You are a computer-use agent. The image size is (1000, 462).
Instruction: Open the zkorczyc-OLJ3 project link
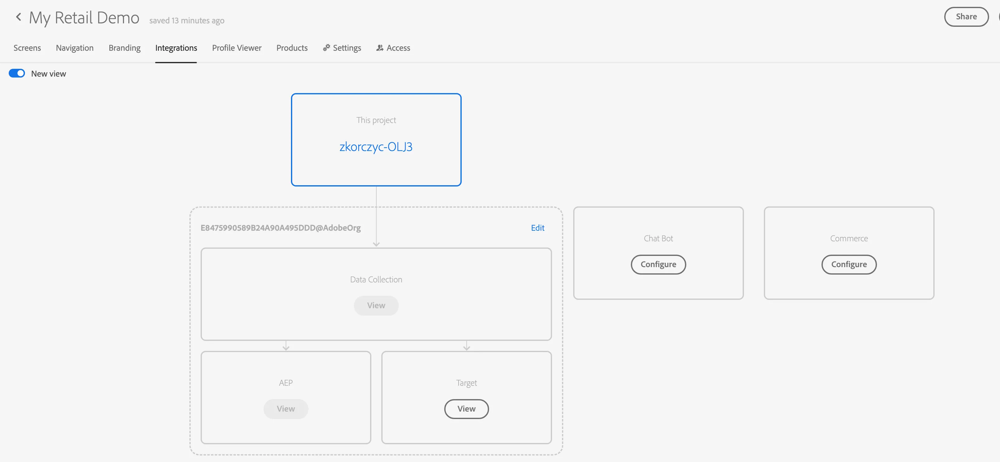pyautogui.click(x=376, y=147)
